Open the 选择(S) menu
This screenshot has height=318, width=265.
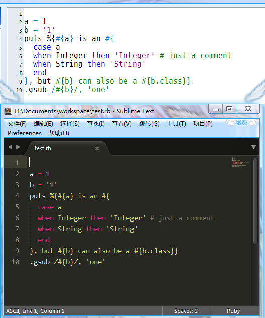[70, 124]
